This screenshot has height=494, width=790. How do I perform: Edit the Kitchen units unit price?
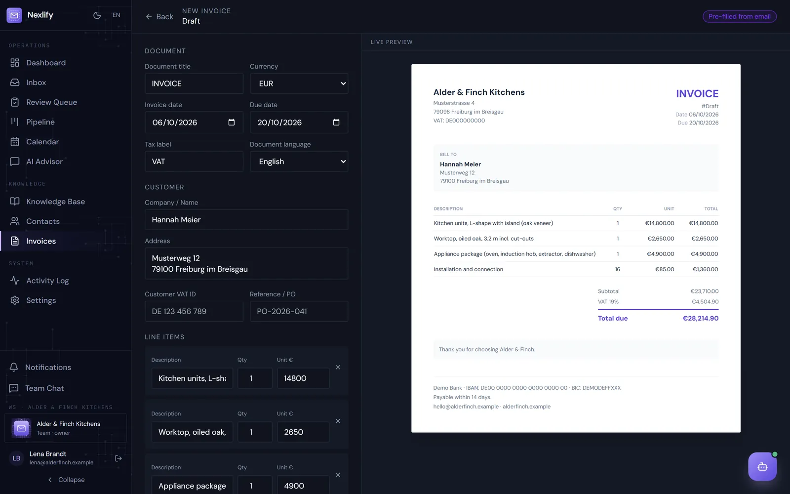point(303,378)
